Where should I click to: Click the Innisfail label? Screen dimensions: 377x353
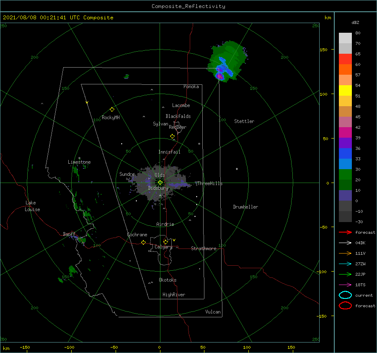pos(169,152)
